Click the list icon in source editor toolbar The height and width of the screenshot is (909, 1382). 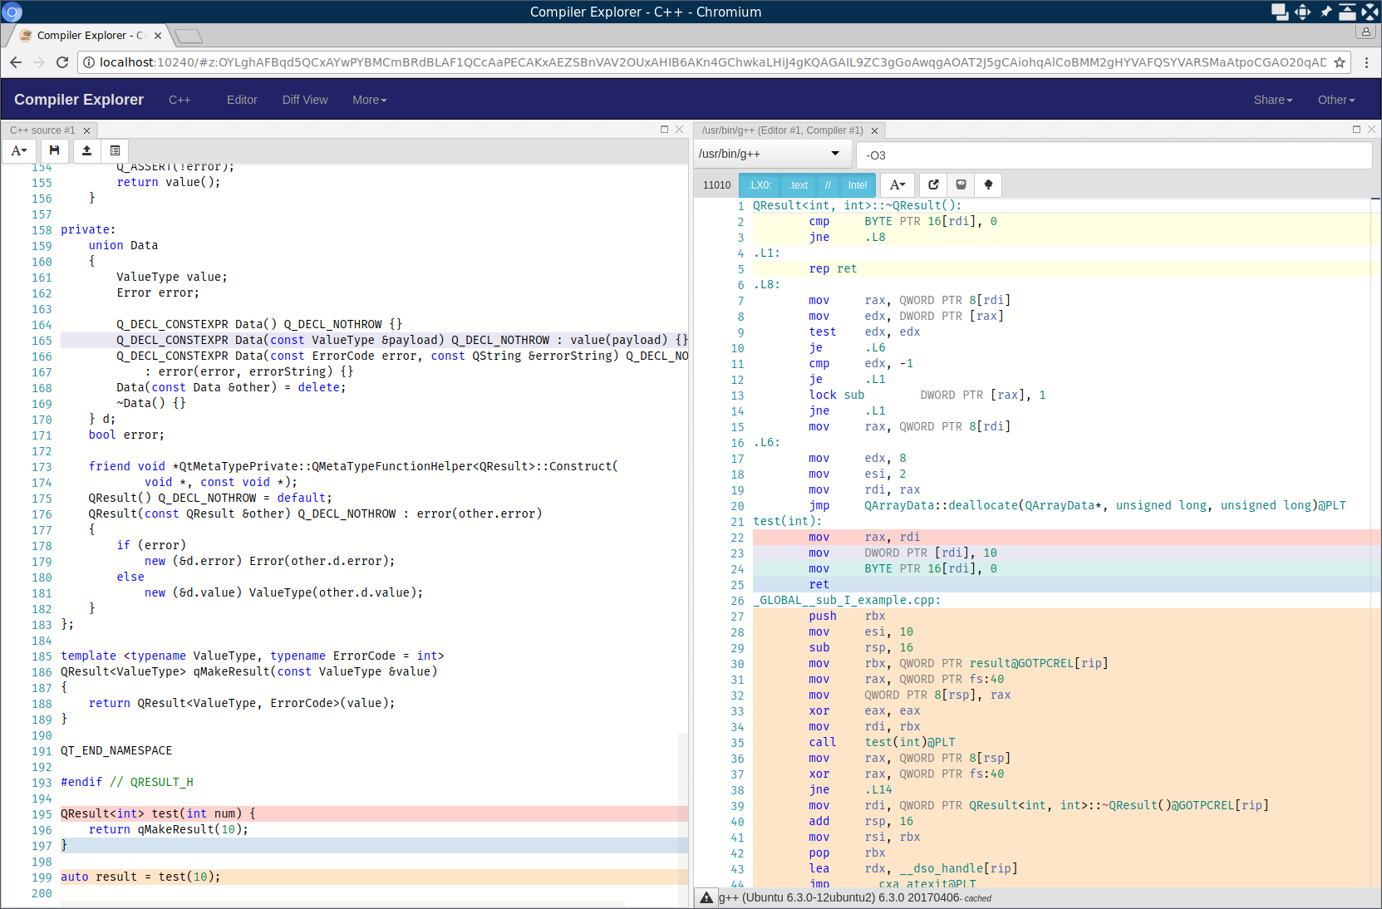(x=115, y=150)
